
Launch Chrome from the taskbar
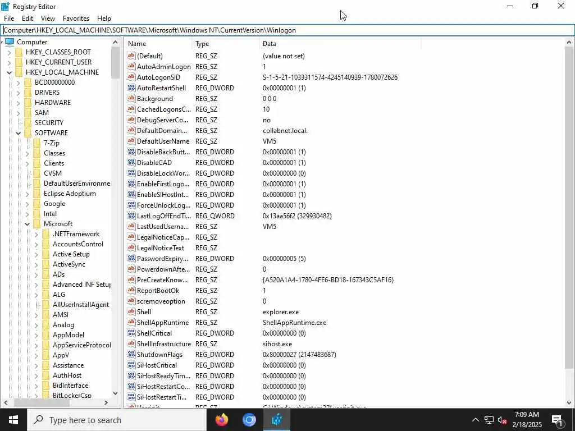pos(249,420)
